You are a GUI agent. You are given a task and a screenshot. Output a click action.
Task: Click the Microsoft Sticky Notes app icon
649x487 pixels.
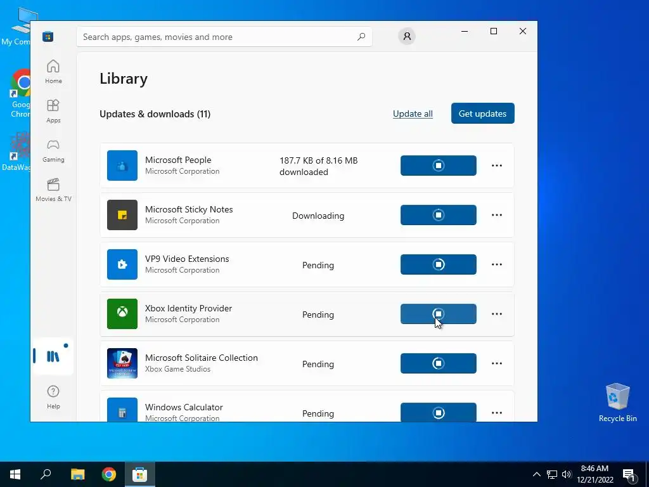click(x=122, y=215)
